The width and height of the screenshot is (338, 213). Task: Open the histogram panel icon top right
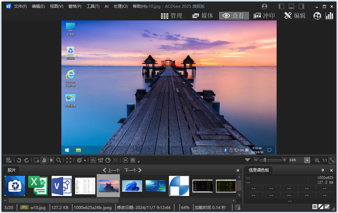point(330,15)
